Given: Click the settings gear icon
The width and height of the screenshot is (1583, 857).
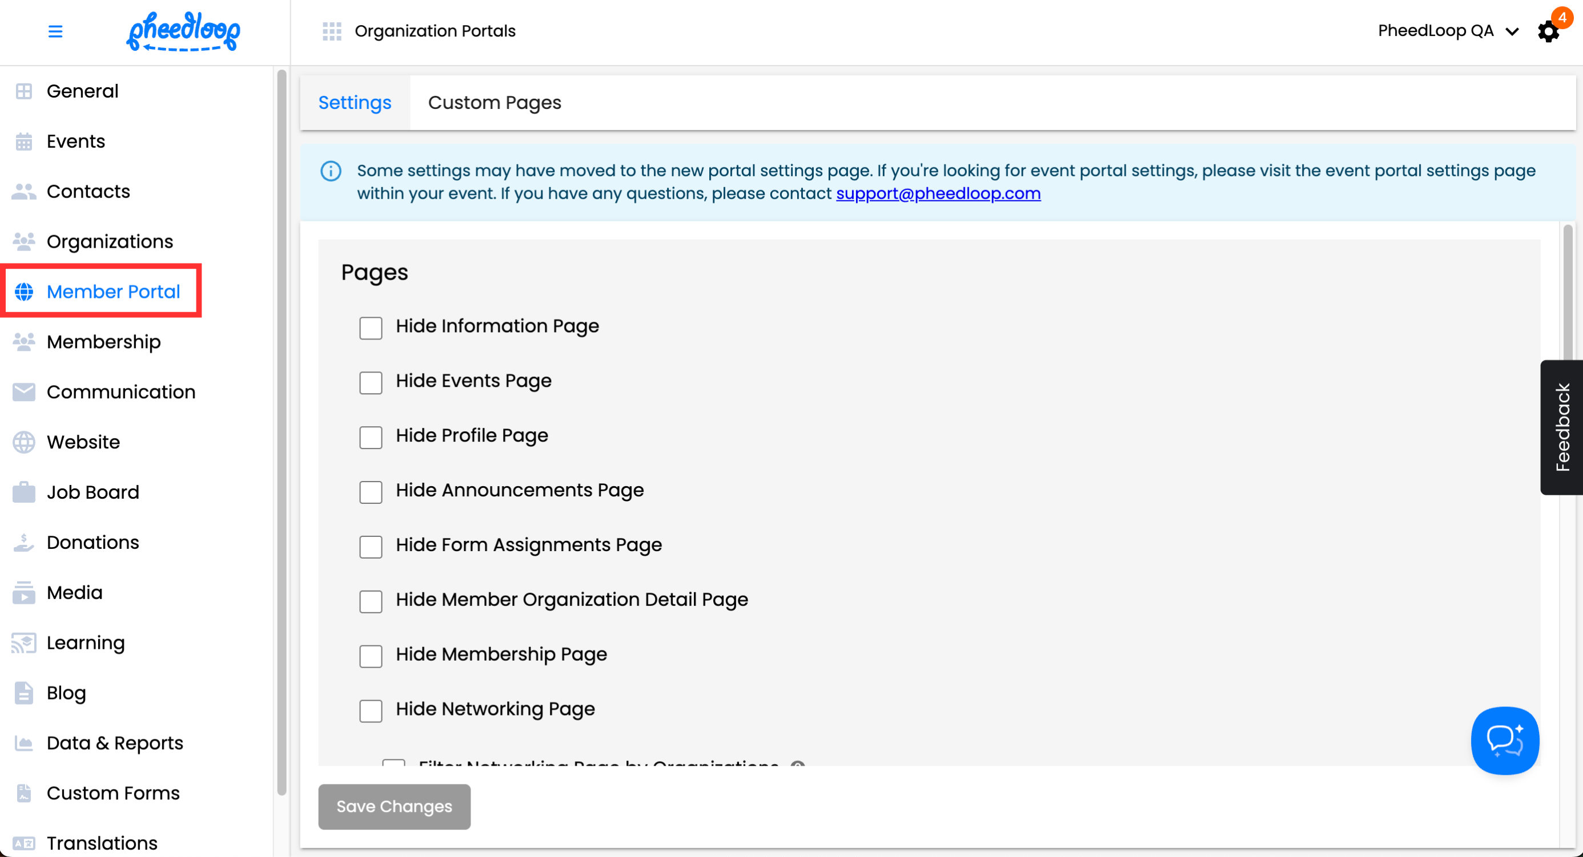Looking at the screenshot, I should tap(1548, 31).
